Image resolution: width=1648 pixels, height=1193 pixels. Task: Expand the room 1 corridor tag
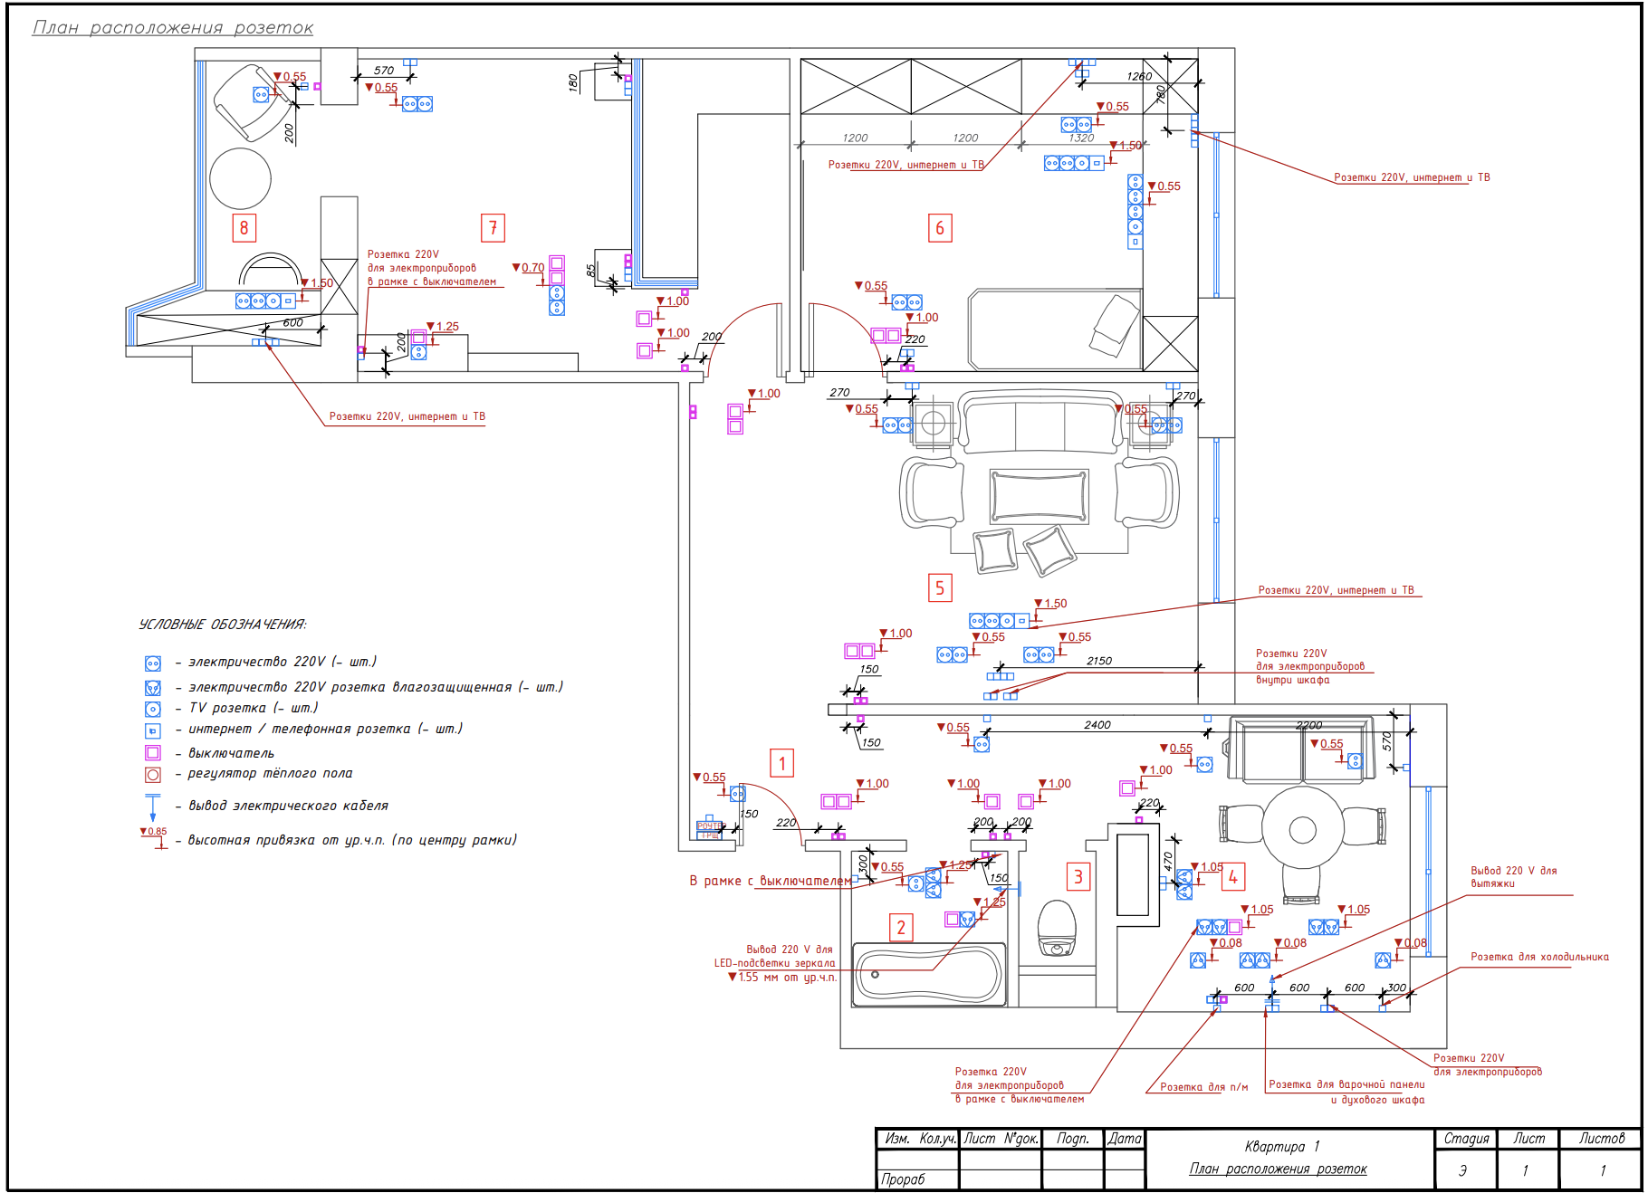point(781,763)
